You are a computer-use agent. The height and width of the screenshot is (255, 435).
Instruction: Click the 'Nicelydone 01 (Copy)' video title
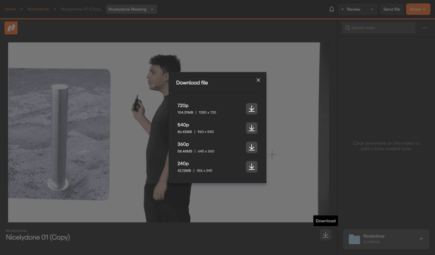38,237
